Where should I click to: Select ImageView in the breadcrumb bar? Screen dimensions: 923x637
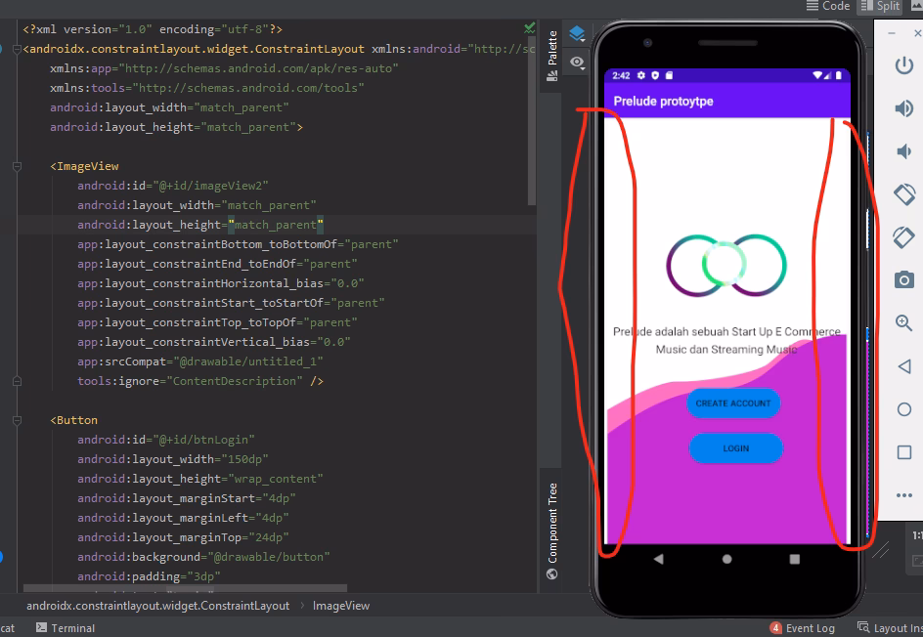coord(343,606)
